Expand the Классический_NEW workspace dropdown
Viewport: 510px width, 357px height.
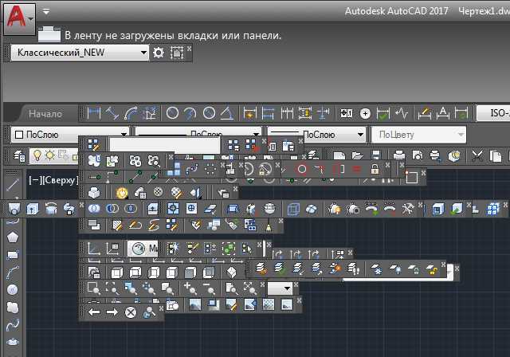[x=143, y=52]
